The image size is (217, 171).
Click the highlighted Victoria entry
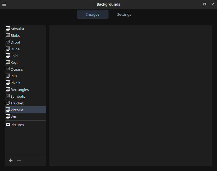pos(25,110)
